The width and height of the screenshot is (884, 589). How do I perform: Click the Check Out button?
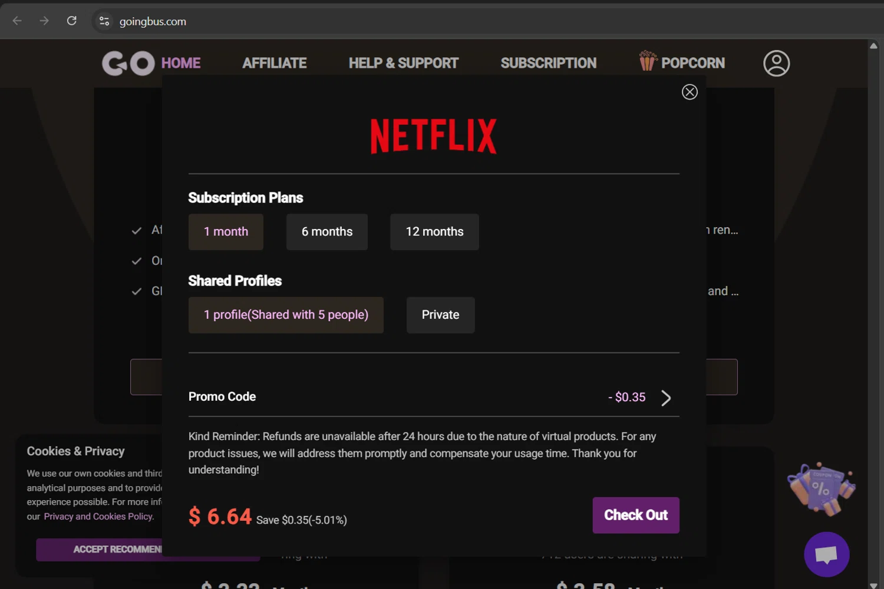tap(636, 515)
